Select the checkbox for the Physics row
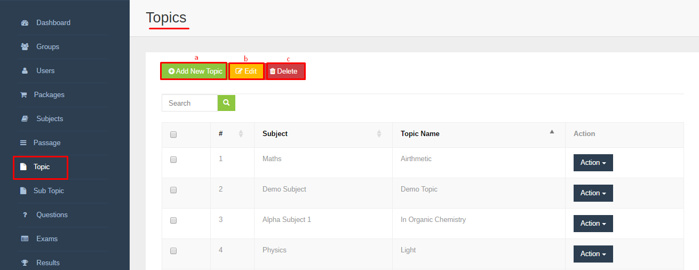699x270 pixels. click(173, 251)
